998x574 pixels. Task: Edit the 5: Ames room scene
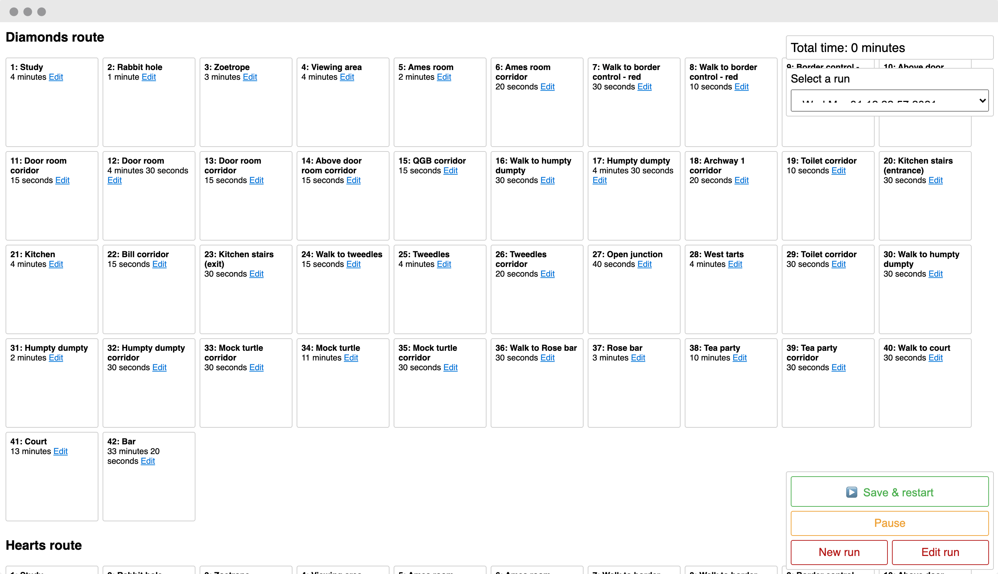[x=444, y=77]
